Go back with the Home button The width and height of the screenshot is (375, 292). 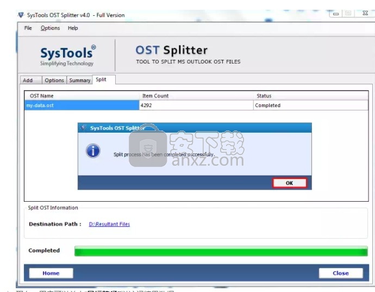51,273
